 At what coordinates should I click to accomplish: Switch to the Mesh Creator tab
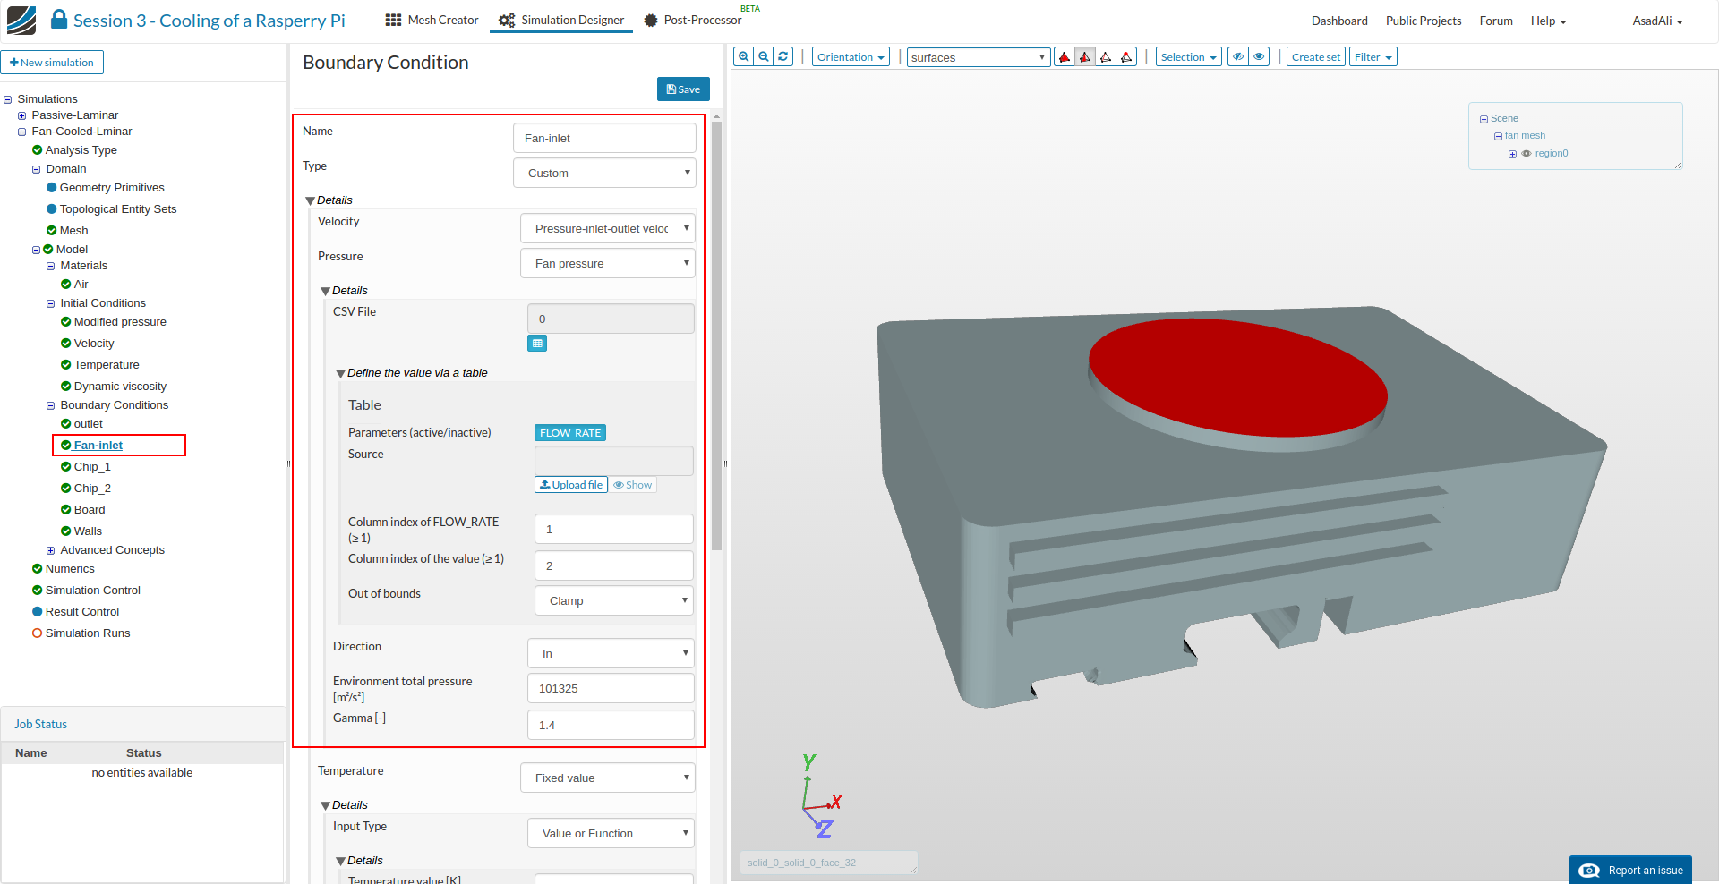432,20
